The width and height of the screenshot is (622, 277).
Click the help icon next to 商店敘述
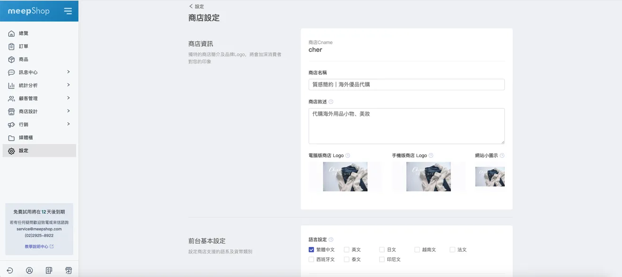click(331, 102)
